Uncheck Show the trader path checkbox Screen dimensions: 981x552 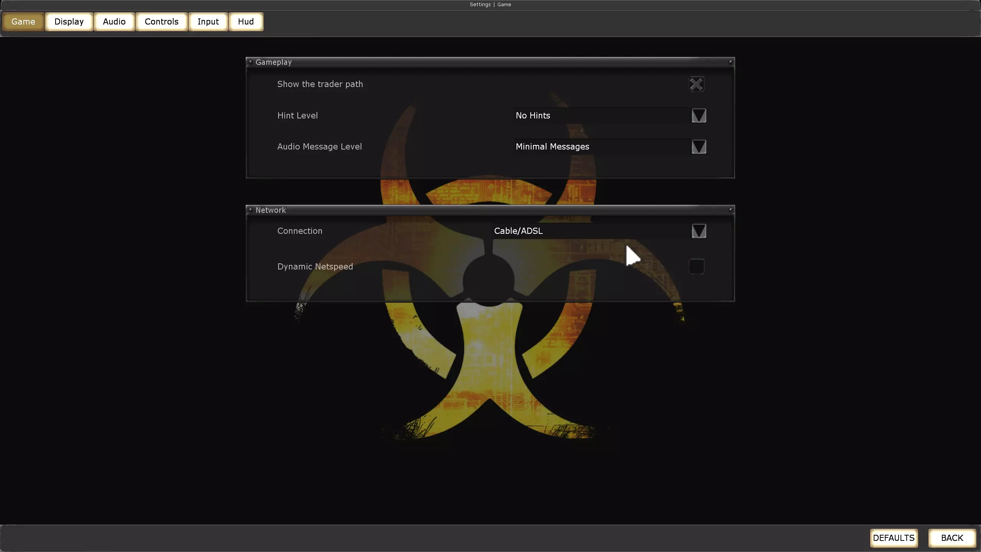point(696,84)
